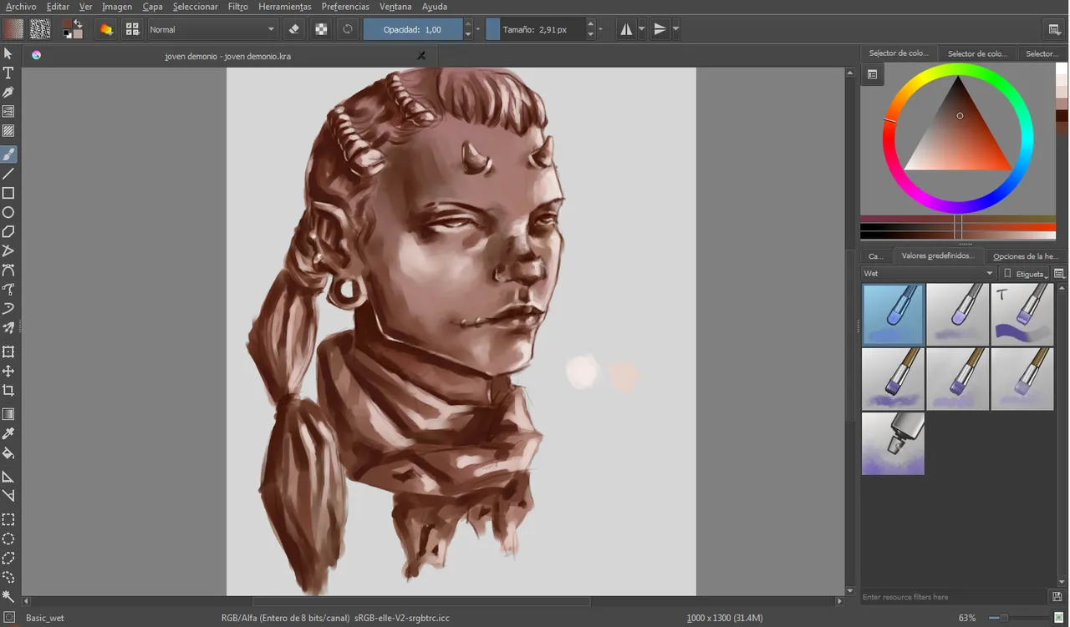Select the paint tube wet brush preset
1070x627 pixels.
[x=893, y=443]
